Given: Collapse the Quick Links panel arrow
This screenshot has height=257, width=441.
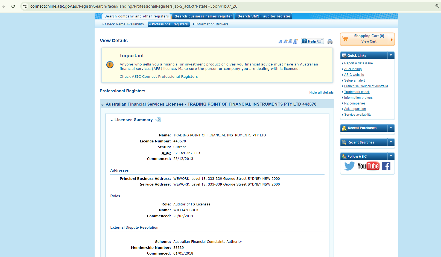Looking at the screenshot, I should [391, 55].
